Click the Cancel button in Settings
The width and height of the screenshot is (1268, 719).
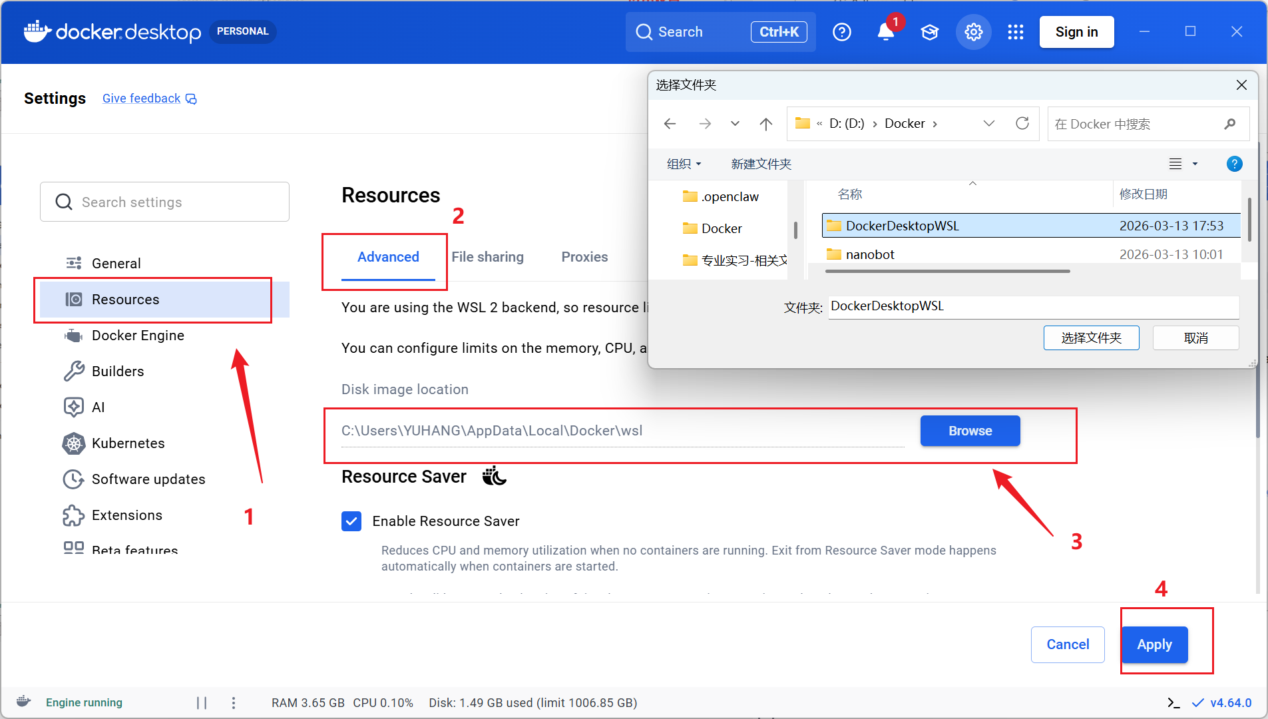tap(1068, 644)
